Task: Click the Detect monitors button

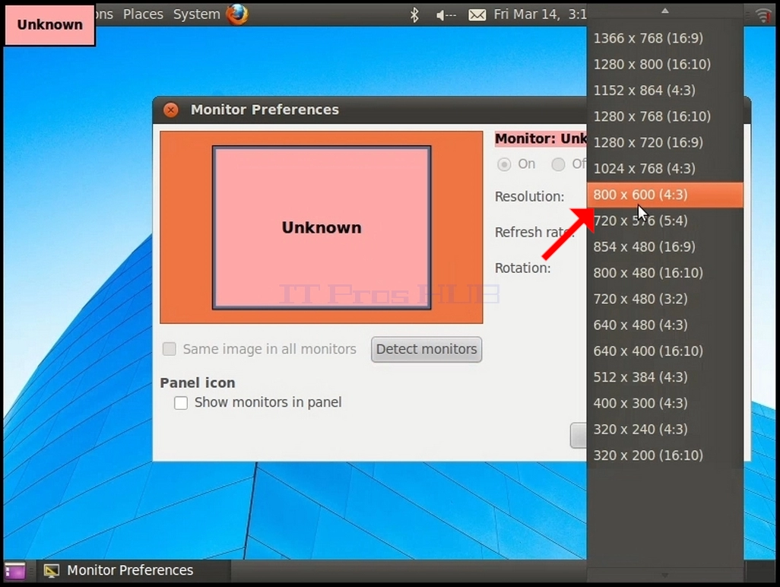Action: point(426,349)
